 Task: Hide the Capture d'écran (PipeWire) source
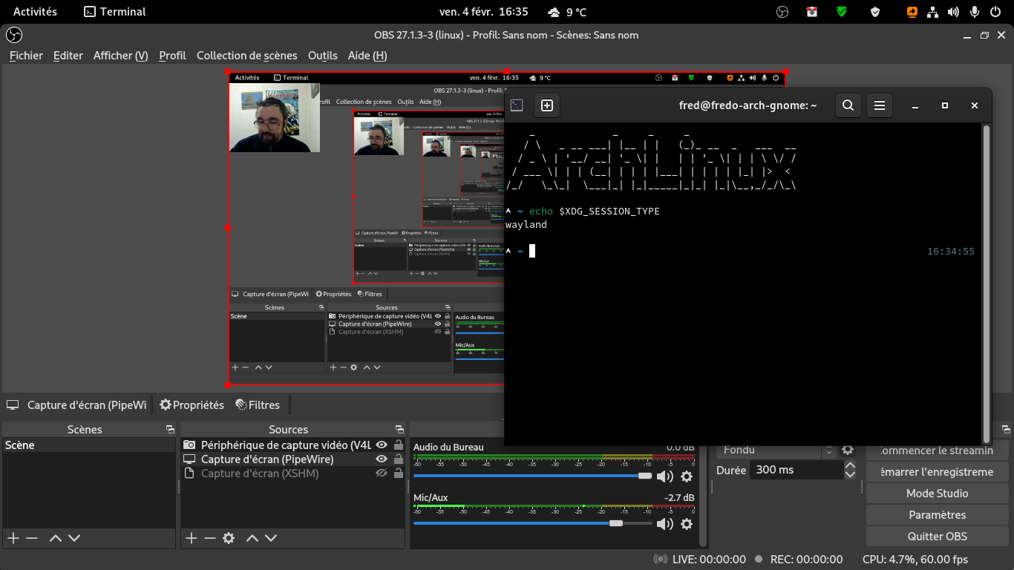tap(382, 459)
